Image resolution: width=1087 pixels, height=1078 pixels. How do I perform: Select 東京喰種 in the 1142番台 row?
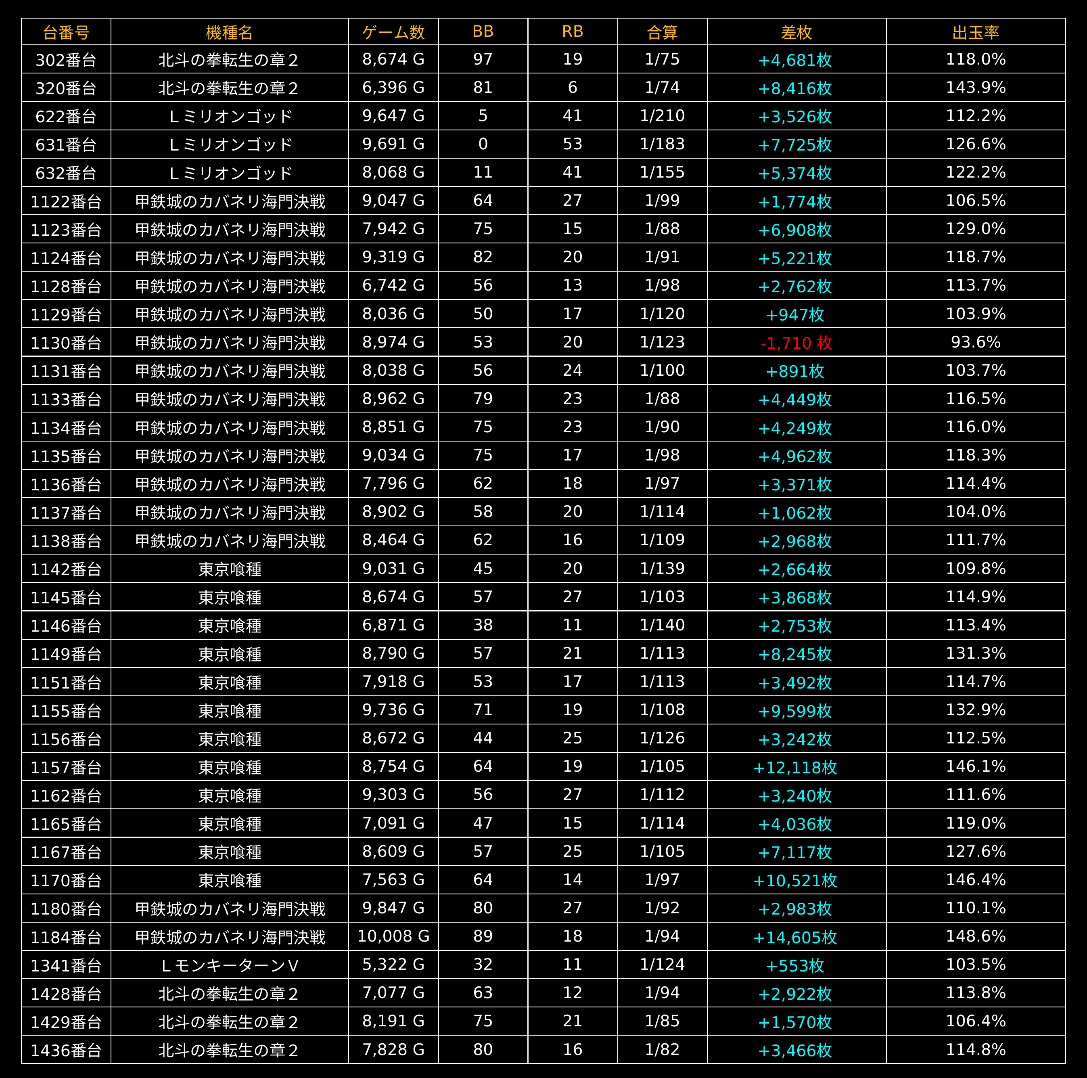pos(230,569)
